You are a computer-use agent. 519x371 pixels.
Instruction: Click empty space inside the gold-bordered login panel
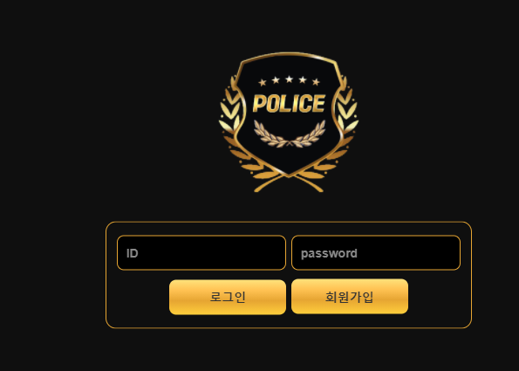click(139, 299)
